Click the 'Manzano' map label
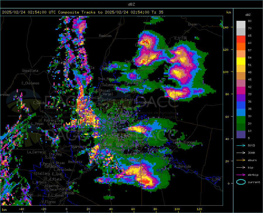This screenshot has width=263, height=213. [x=27, y=194]
